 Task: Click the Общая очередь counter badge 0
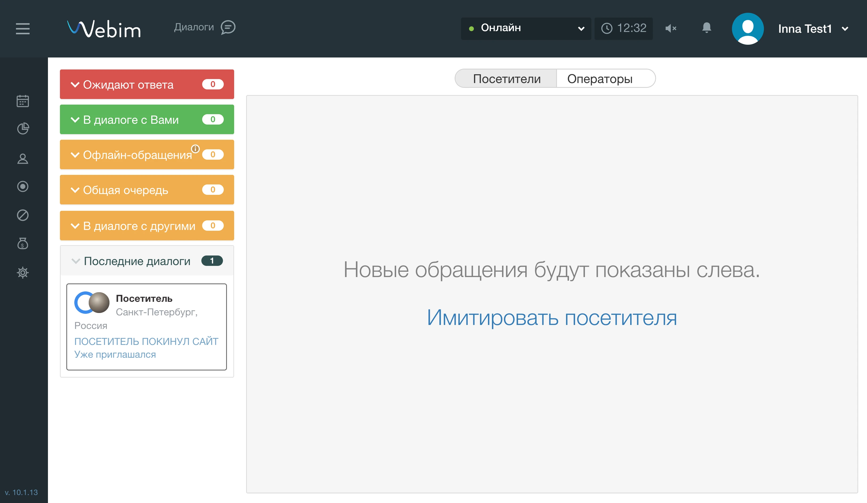[x=213, y=189]
